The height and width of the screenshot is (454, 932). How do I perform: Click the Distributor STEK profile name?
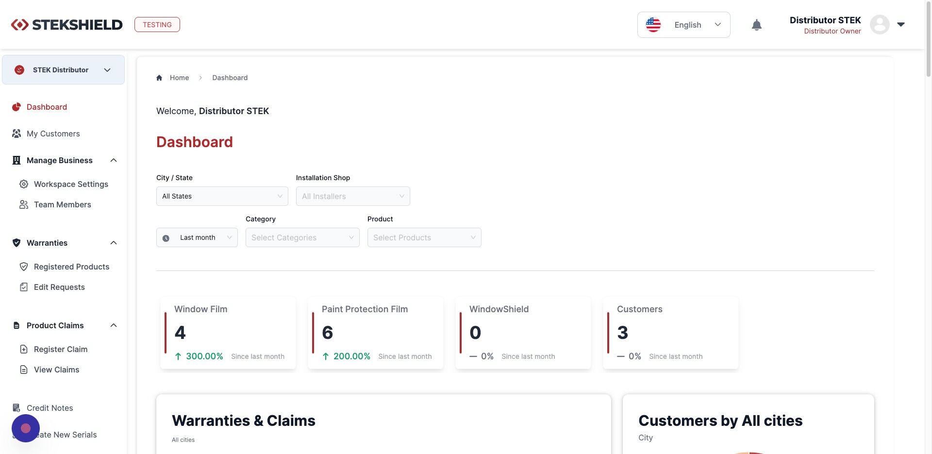pyautogui.click(x=825, y=20)
